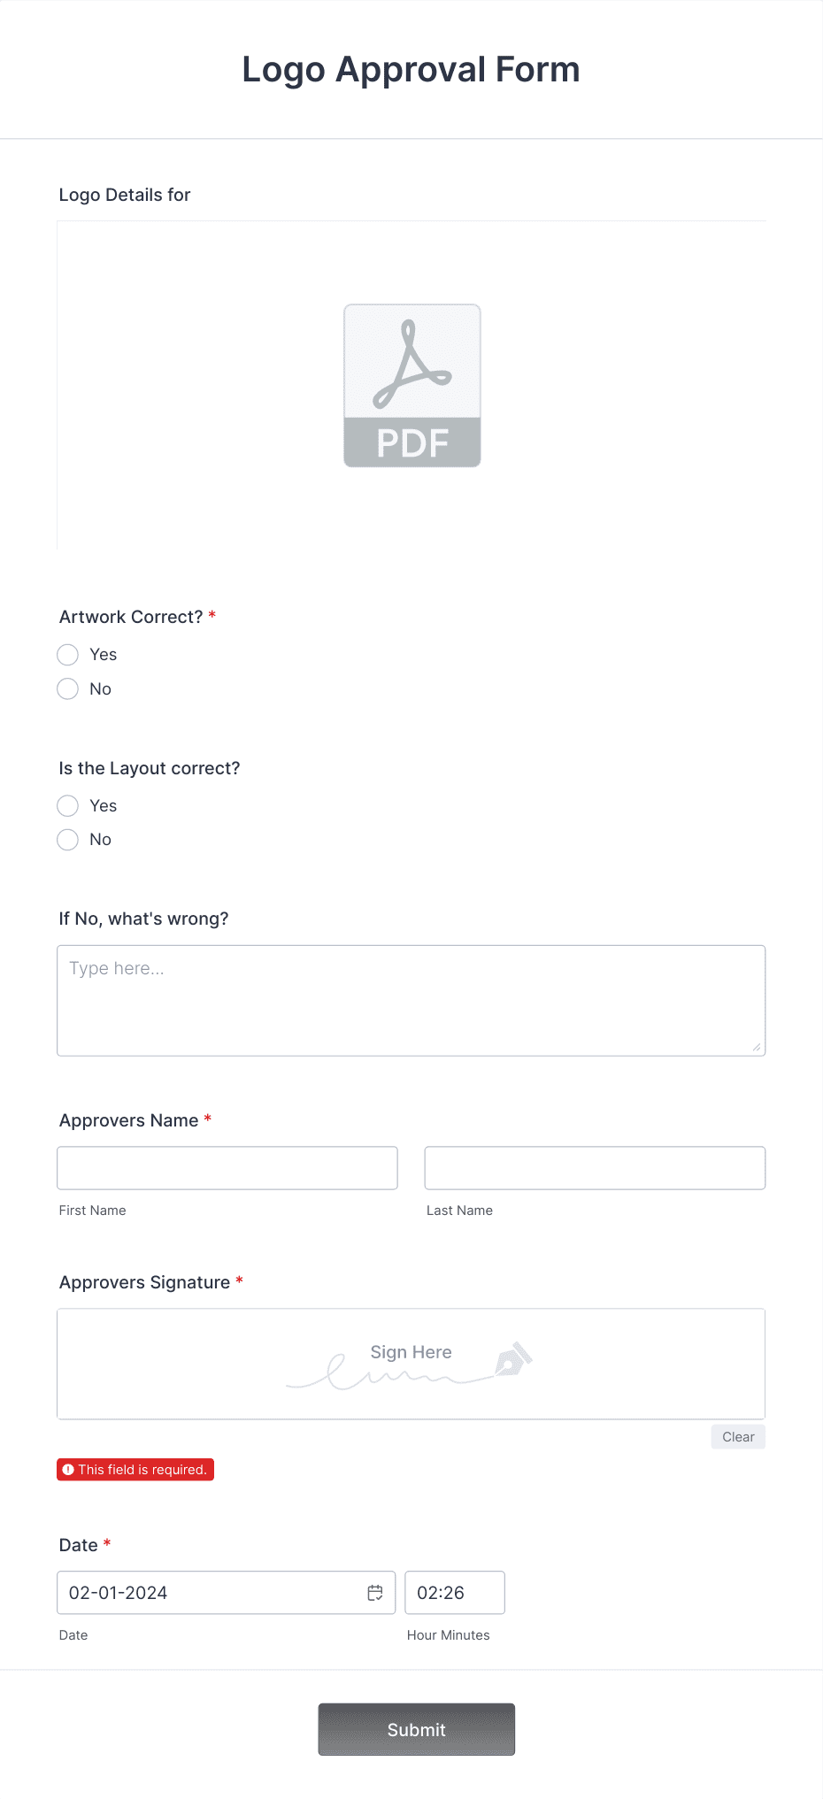Click the error icon beside required message
The height and width of the screenshot is (1799, 823).
[x=68, y=1470]
